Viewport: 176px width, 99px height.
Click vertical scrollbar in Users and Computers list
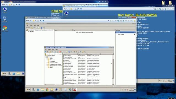pyautogui.click(x=113, y=69)
